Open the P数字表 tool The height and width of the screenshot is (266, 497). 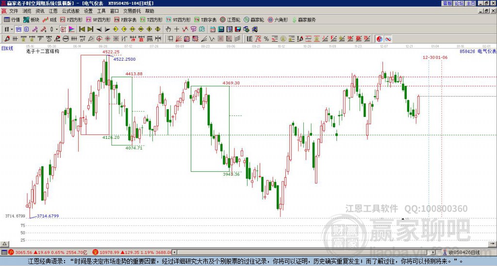click(125, 19)
